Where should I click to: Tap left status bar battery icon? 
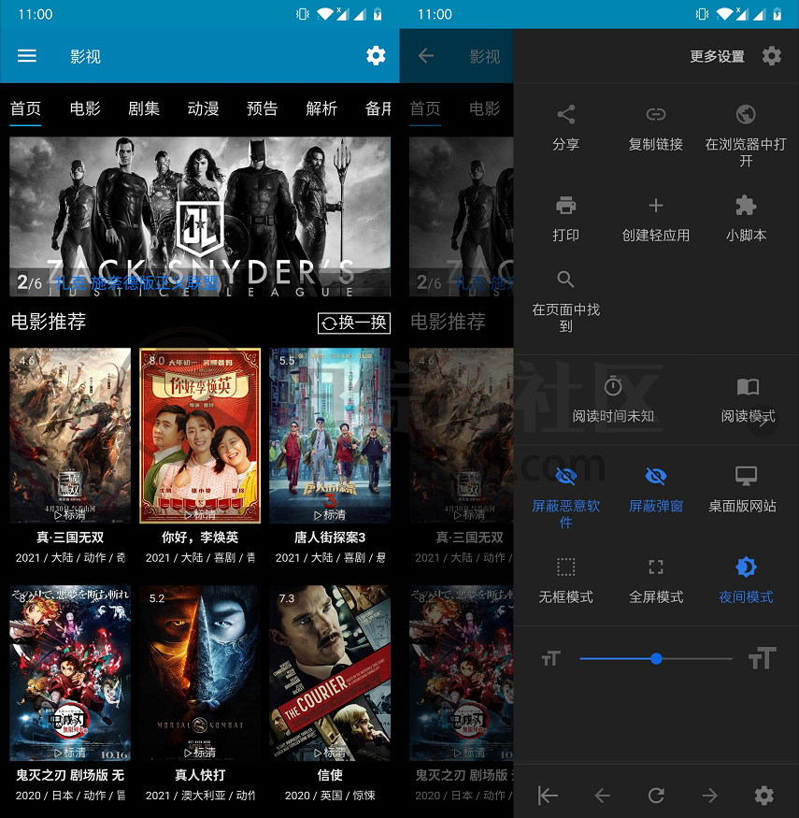(378, 14)
